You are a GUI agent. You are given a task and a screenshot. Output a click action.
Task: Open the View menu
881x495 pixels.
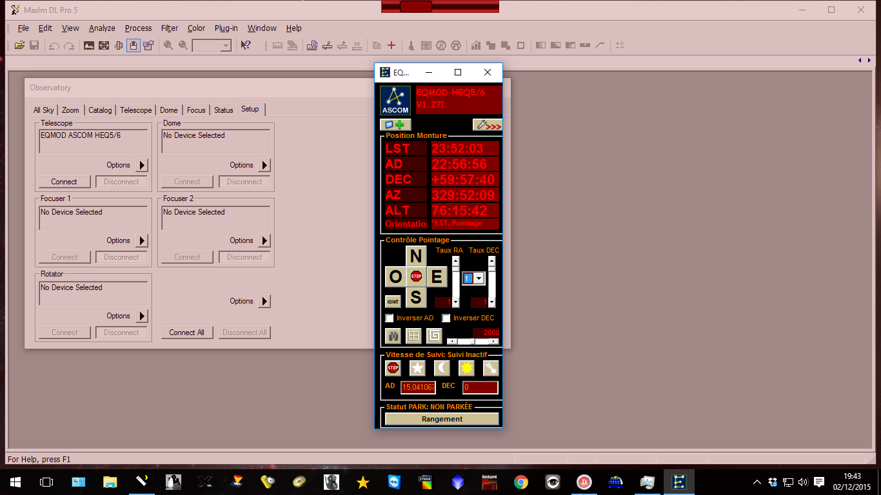tap(70, 28)
